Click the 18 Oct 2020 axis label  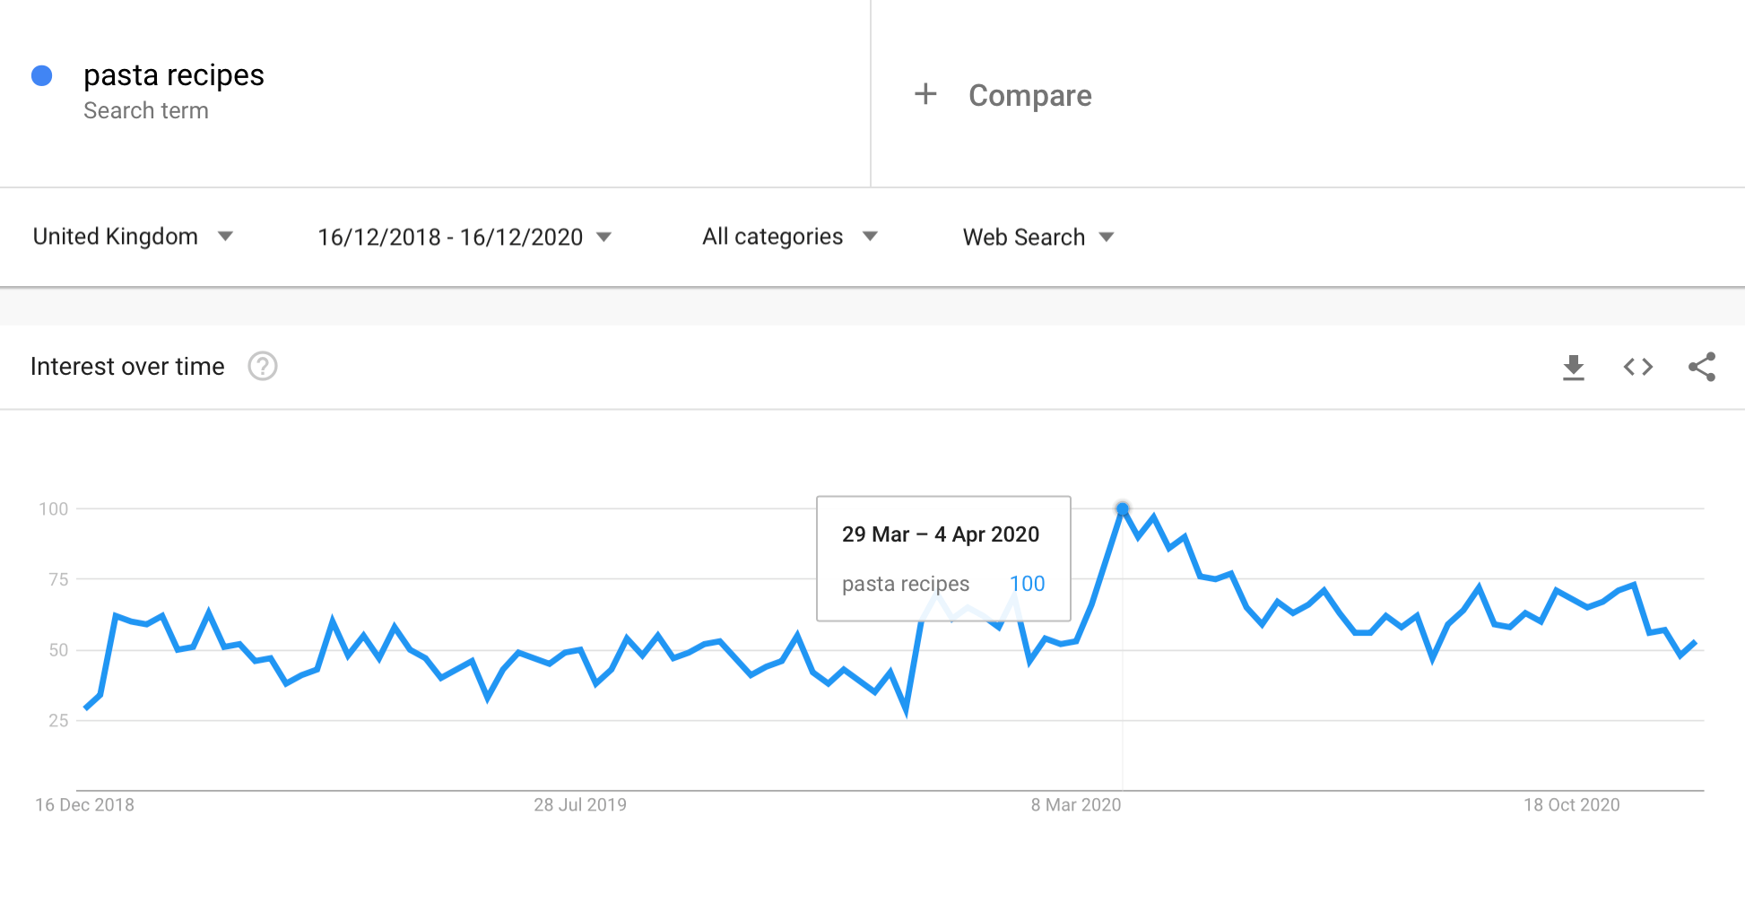pos(1571,805)
